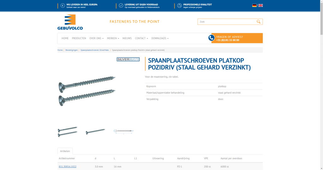Click the Fasteners to the point slogan
Screen dimensions: 323x170
point(134,22)
